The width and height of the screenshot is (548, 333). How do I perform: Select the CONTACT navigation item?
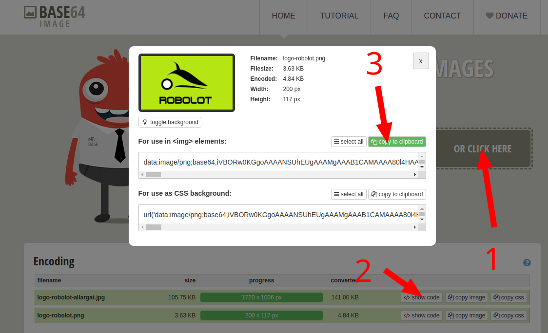442,16
